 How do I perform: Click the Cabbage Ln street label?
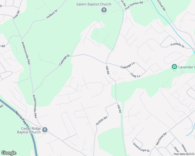point(127,65)
